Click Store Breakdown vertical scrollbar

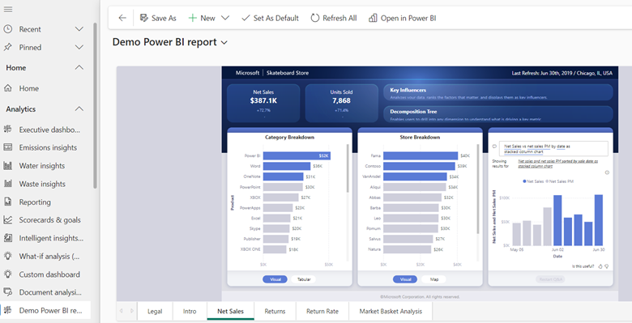click(478, 189)
